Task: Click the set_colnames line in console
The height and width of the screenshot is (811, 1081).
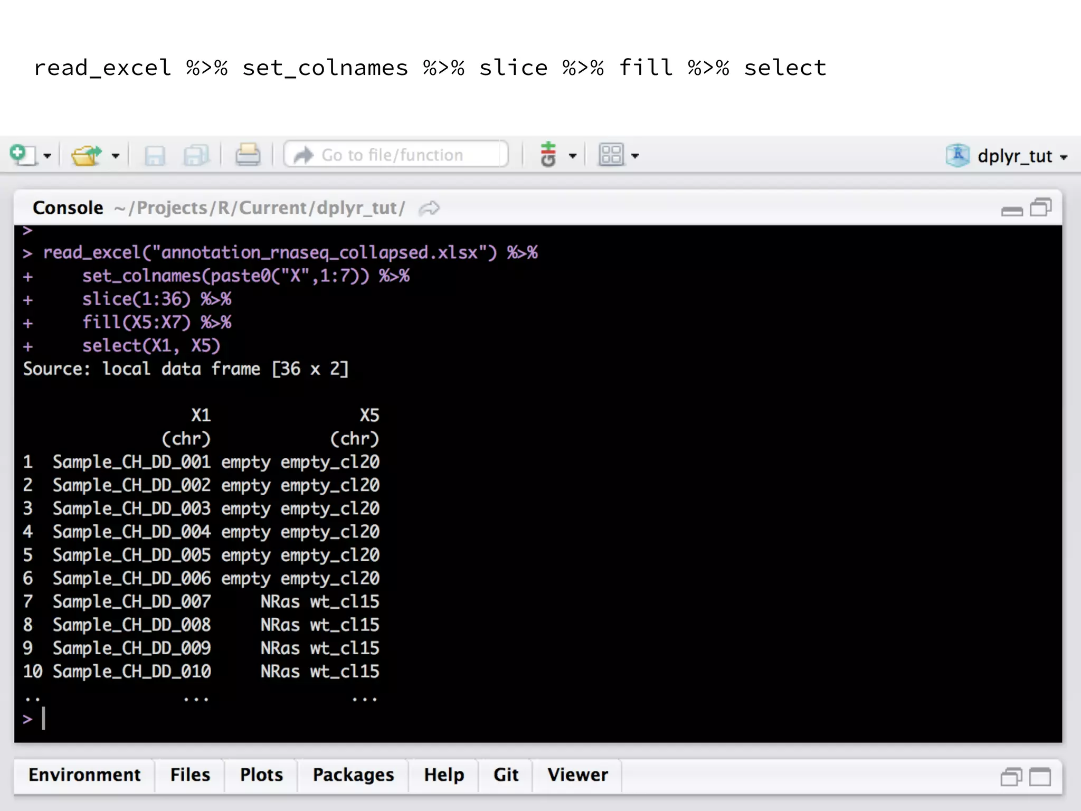Action: 246,276
